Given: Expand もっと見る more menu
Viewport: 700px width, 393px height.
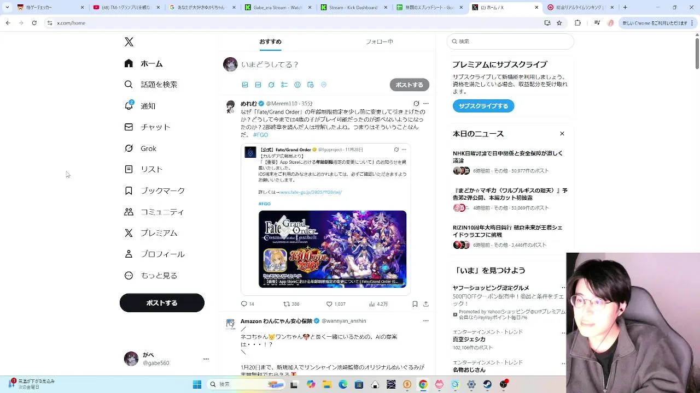Looking at the screenshot, I should (x=151, y=276).
